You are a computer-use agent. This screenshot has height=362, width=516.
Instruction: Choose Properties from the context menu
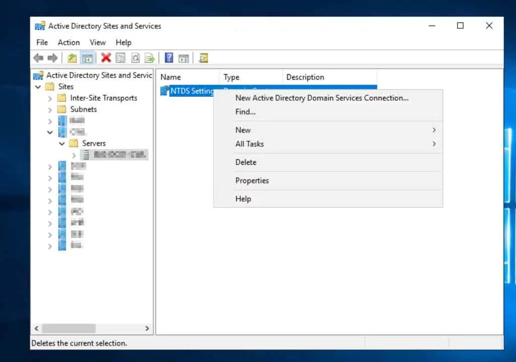click(328, 180)
